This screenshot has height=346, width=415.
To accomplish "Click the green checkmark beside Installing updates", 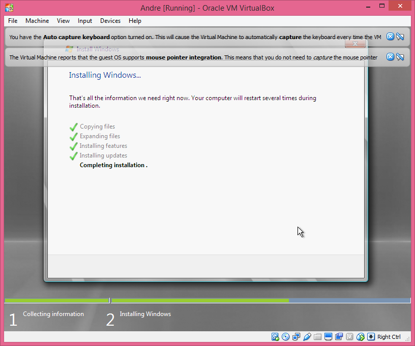I will point(74,156).
